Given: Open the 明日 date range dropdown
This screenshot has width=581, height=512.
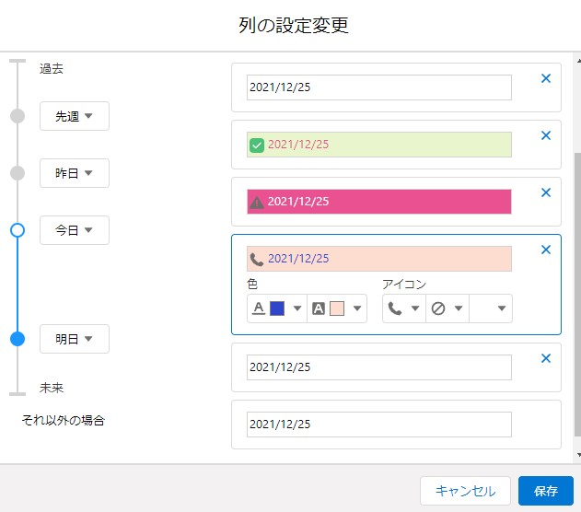Looking at the screenshot, I should [x=75, y=339].
